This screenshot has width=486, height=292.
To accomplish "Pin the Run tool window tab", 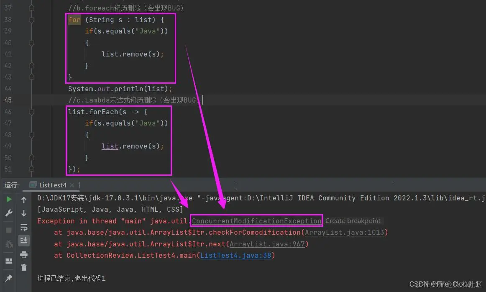I will [8, 277].
